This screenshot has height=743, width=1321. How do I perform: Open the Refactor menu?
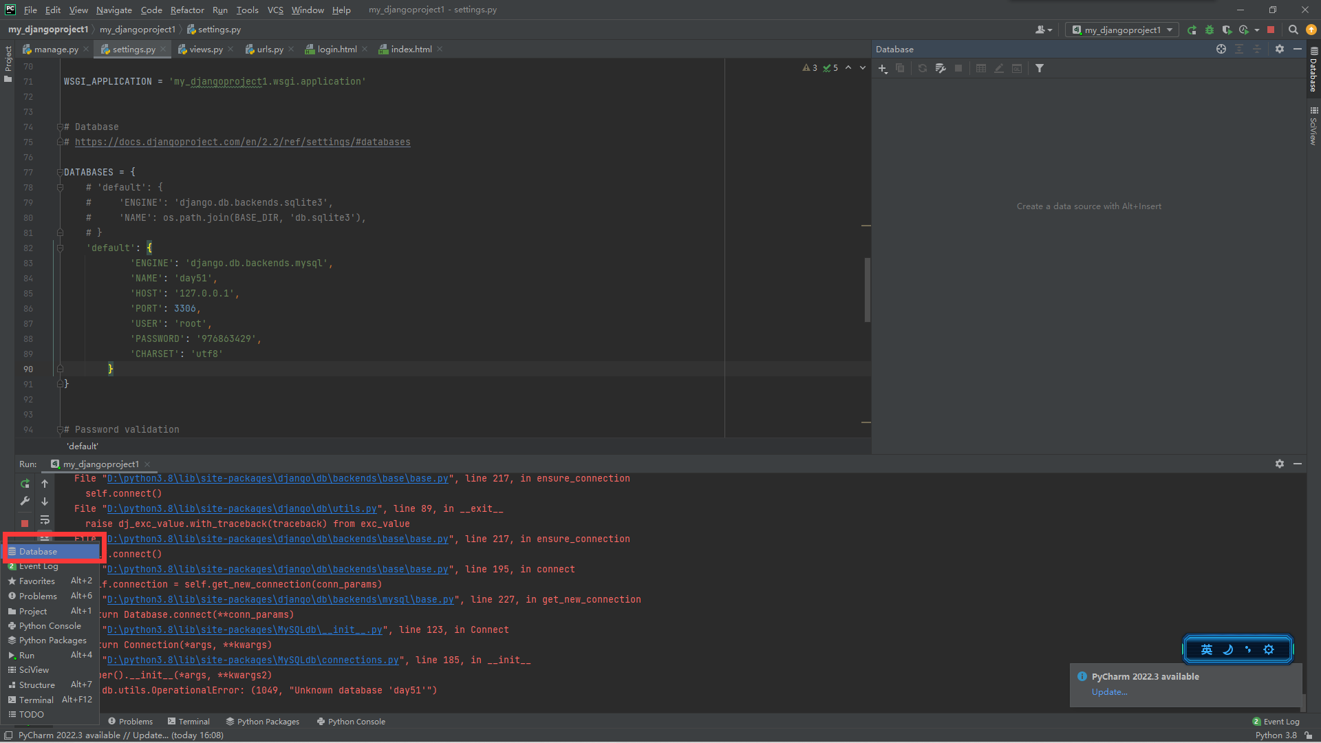(x=187, y=10)
